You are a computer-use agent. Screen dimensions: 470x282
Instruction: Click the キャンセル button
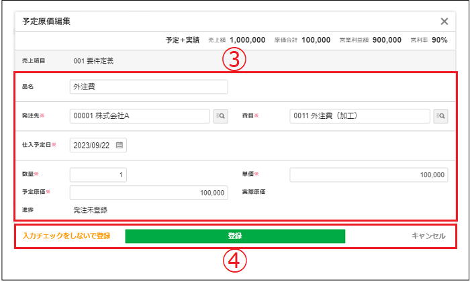pos(428,236)
